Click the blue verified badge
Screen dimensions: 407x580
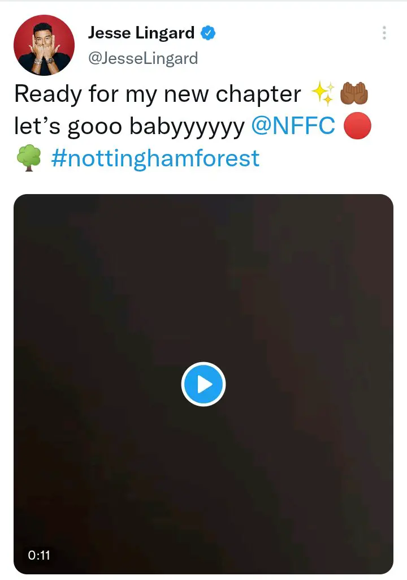(209, 33)
